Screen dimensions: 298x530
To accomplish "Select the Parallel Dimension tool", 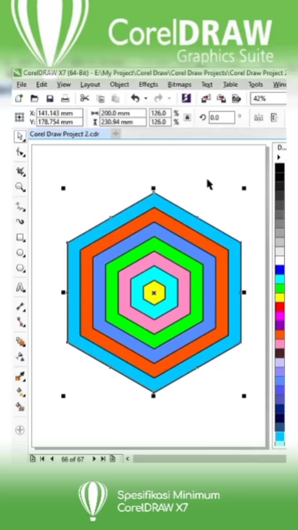I will [x=20, y=307].
